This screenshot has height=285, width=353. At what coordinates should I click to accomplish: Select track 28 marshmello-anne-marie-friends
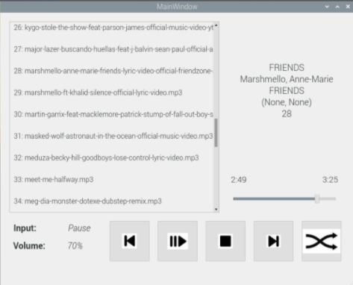[x=113, y=71]
